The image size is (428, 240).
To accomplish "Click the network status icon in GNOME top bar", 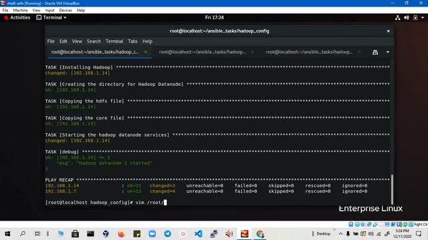I will pos(397,17).
